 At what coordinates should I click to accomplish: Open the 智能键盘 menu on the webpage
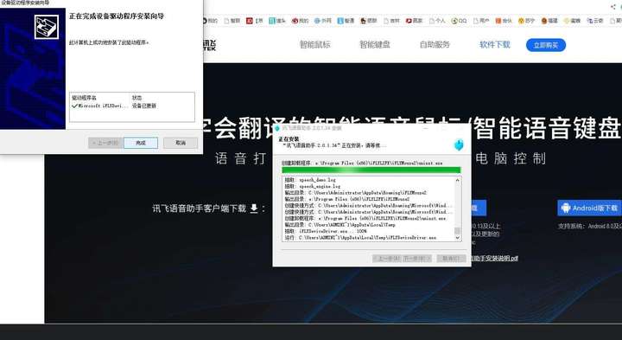pos(375,44)
